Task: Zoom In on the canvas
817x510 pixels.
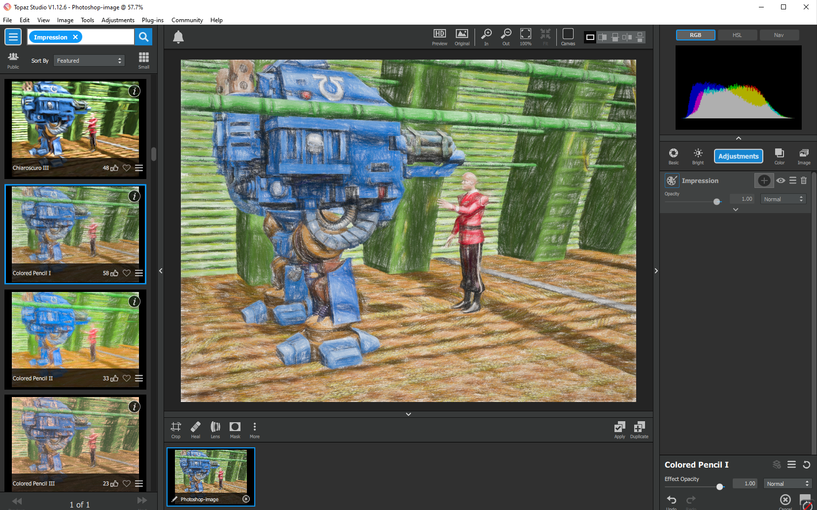Action: coord(486,37)
